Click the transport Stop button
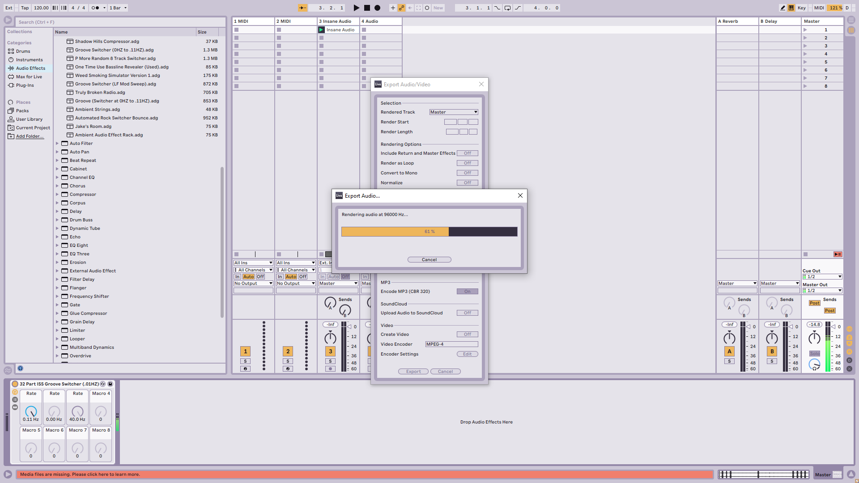The image size is (859, 483). click(x=367, y=8)
